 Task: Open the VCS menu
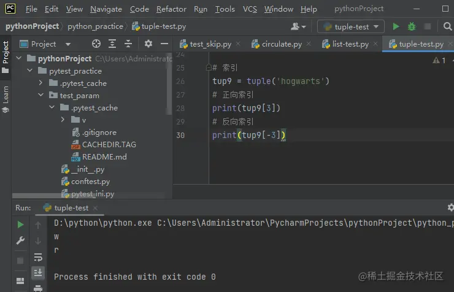pos(250,9)
